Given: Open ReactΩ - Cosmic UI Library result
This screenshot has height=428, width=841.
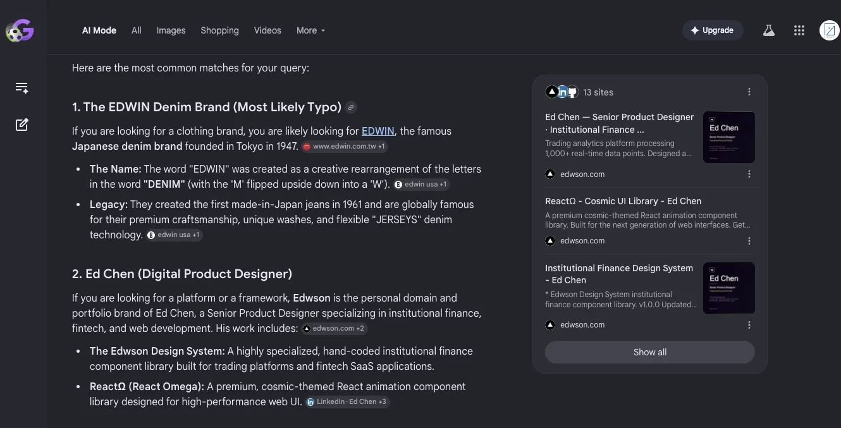Looking at the screenshot, I should (x=623, y=201).
